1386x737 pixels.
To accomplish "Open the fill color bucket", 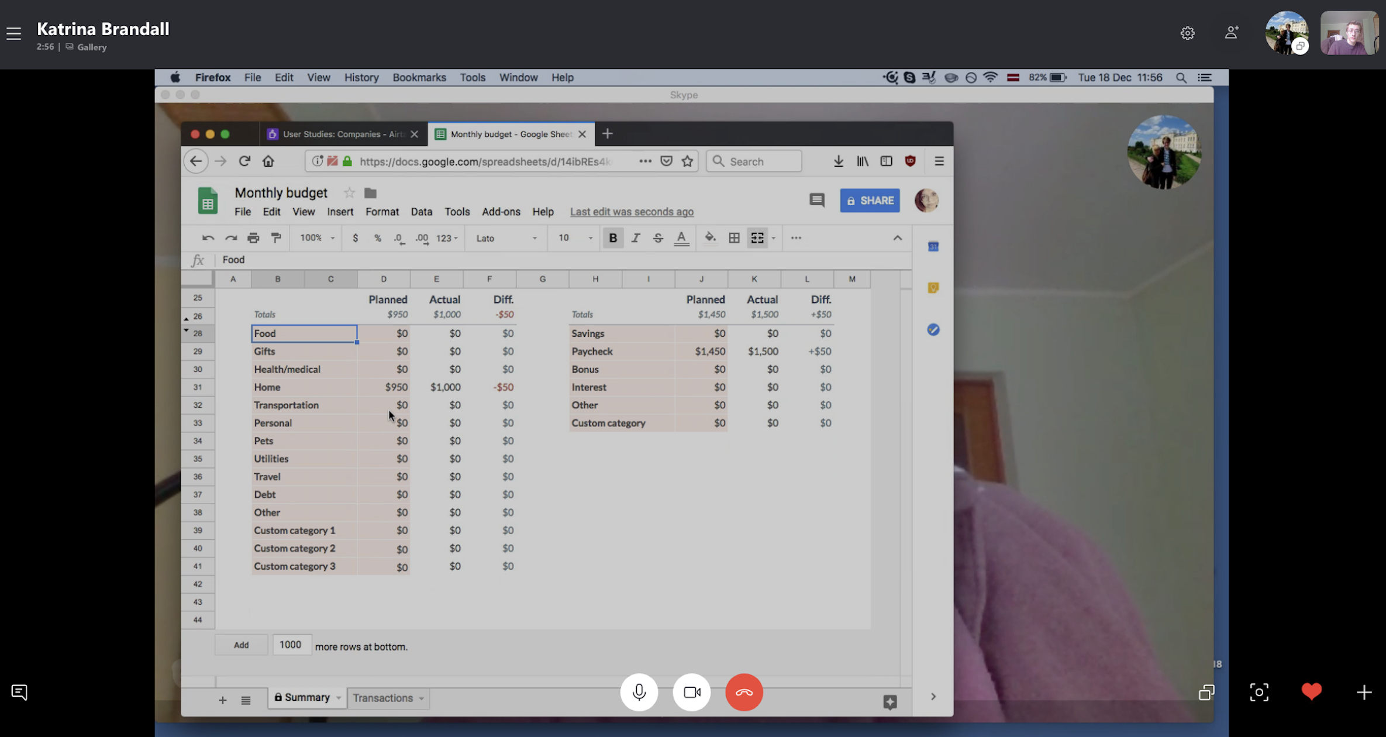I will click(x=710, y=237).
